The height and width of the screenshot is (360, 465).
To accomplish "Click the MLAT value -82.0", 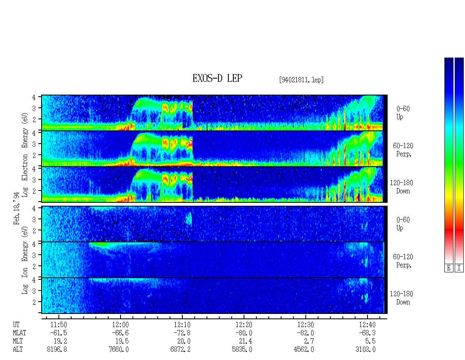I will point(305,333).
